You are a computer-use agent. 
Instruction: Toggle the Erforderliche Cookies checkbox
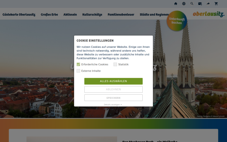tap(78, 64)
